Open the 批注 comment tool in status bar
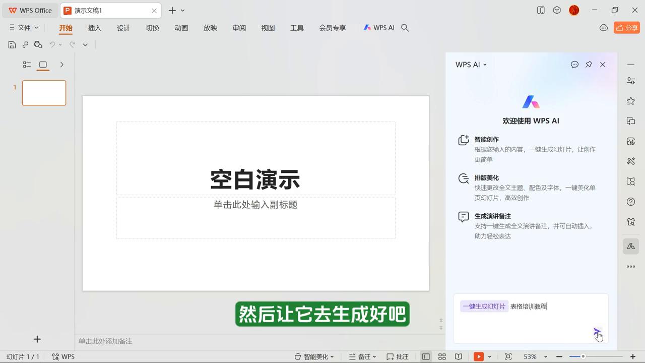This screenshot has height=363, width=645. click(398, 356)
